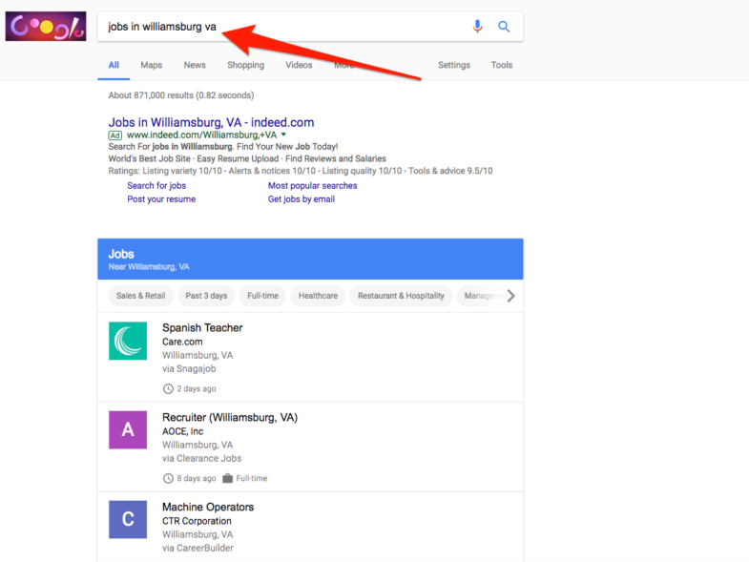Viewport: 749px width, 562px height.
Task: Click the blue Jobs header panel
Action: pyautogui.click(x=310, y=259)
